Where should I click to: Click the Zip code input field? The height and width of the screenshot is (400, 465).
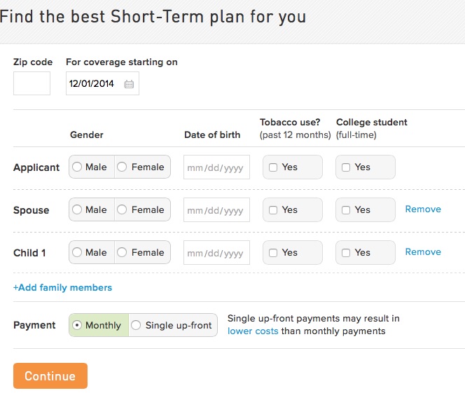[x=32, y=83]
